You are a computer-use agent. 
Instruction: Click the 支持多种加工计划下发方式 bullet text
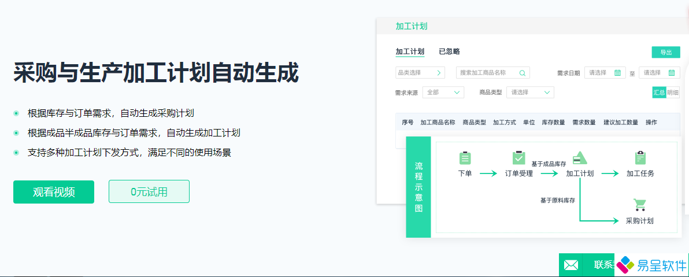coord(129,153)
